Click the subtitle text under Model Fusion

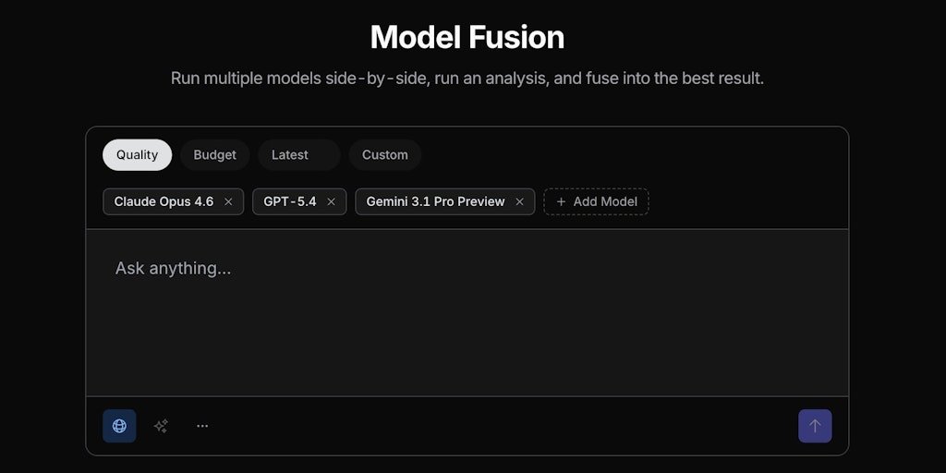click(x=467, y=79)
